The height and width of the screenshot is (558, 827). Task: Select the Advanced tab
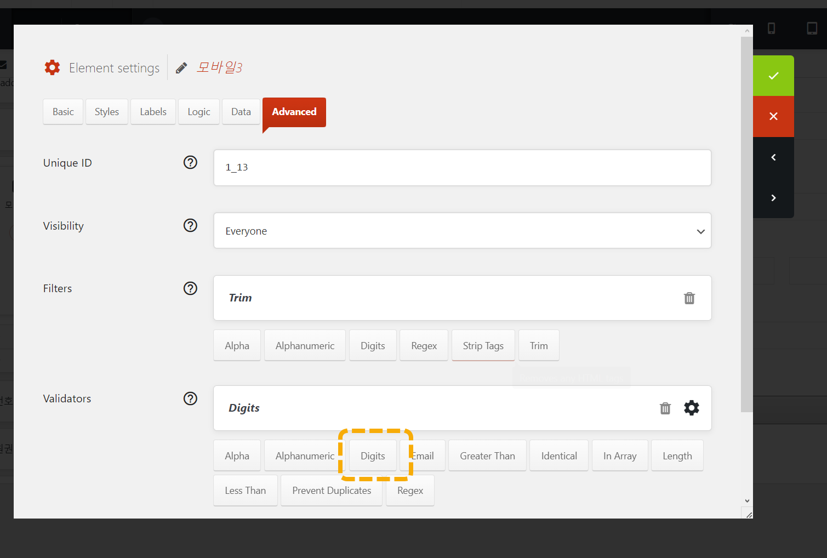coord(294,112)
